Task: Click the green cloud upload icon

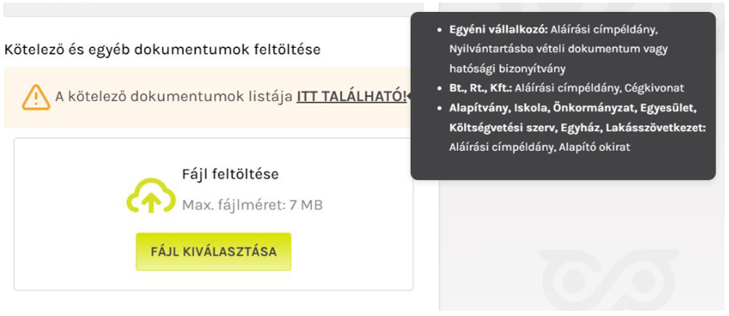Action: click(151, 195)
